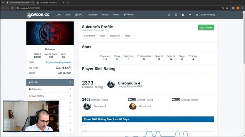Click the circular badge icon in navbar
The width and height of the screenshot is (245, 137).
tap(176, 14)
